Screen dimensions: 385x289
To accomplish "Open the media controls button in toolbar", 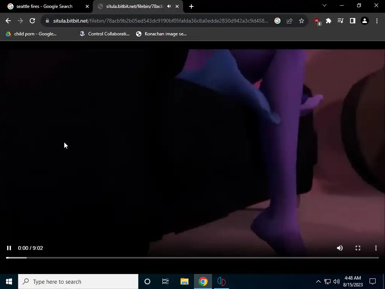I will pyautogui.click(x=341, y=21).
